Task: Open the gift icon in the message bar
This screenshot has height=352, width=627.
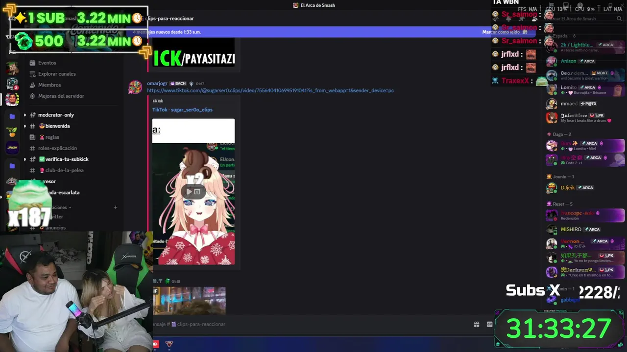Action: [476, 324]
